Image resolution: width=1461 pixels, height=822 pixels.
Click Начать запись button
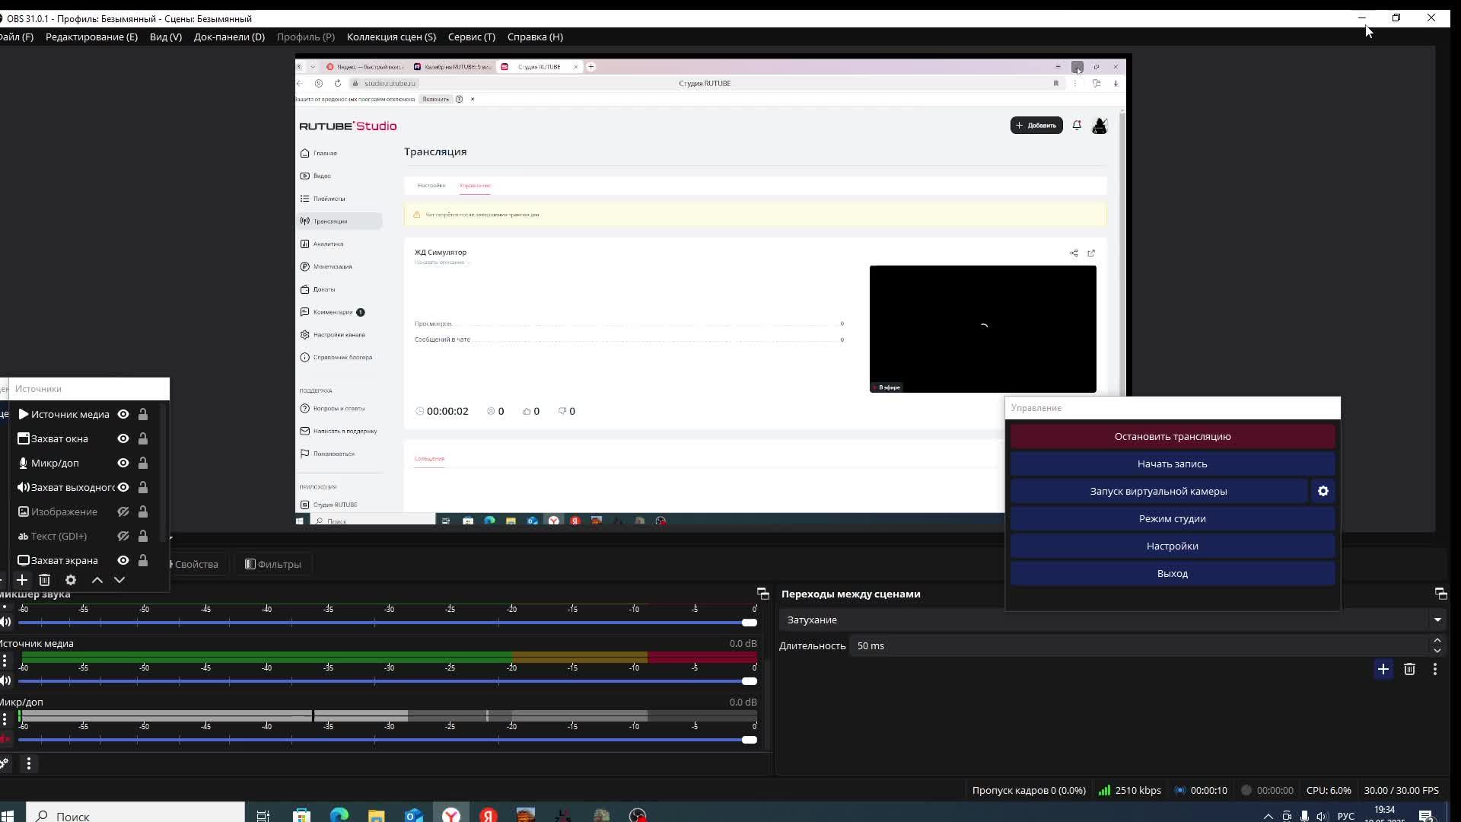pyautogui.click(x=1173, y=464)
